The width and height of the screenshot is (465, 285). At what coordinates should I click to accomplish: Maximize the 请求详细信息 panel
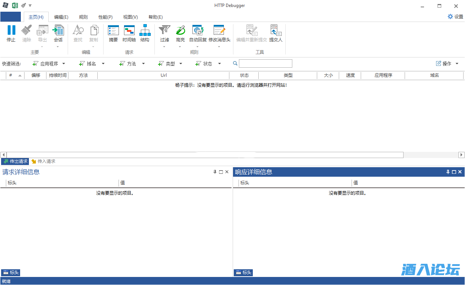[x=221, y=172]
